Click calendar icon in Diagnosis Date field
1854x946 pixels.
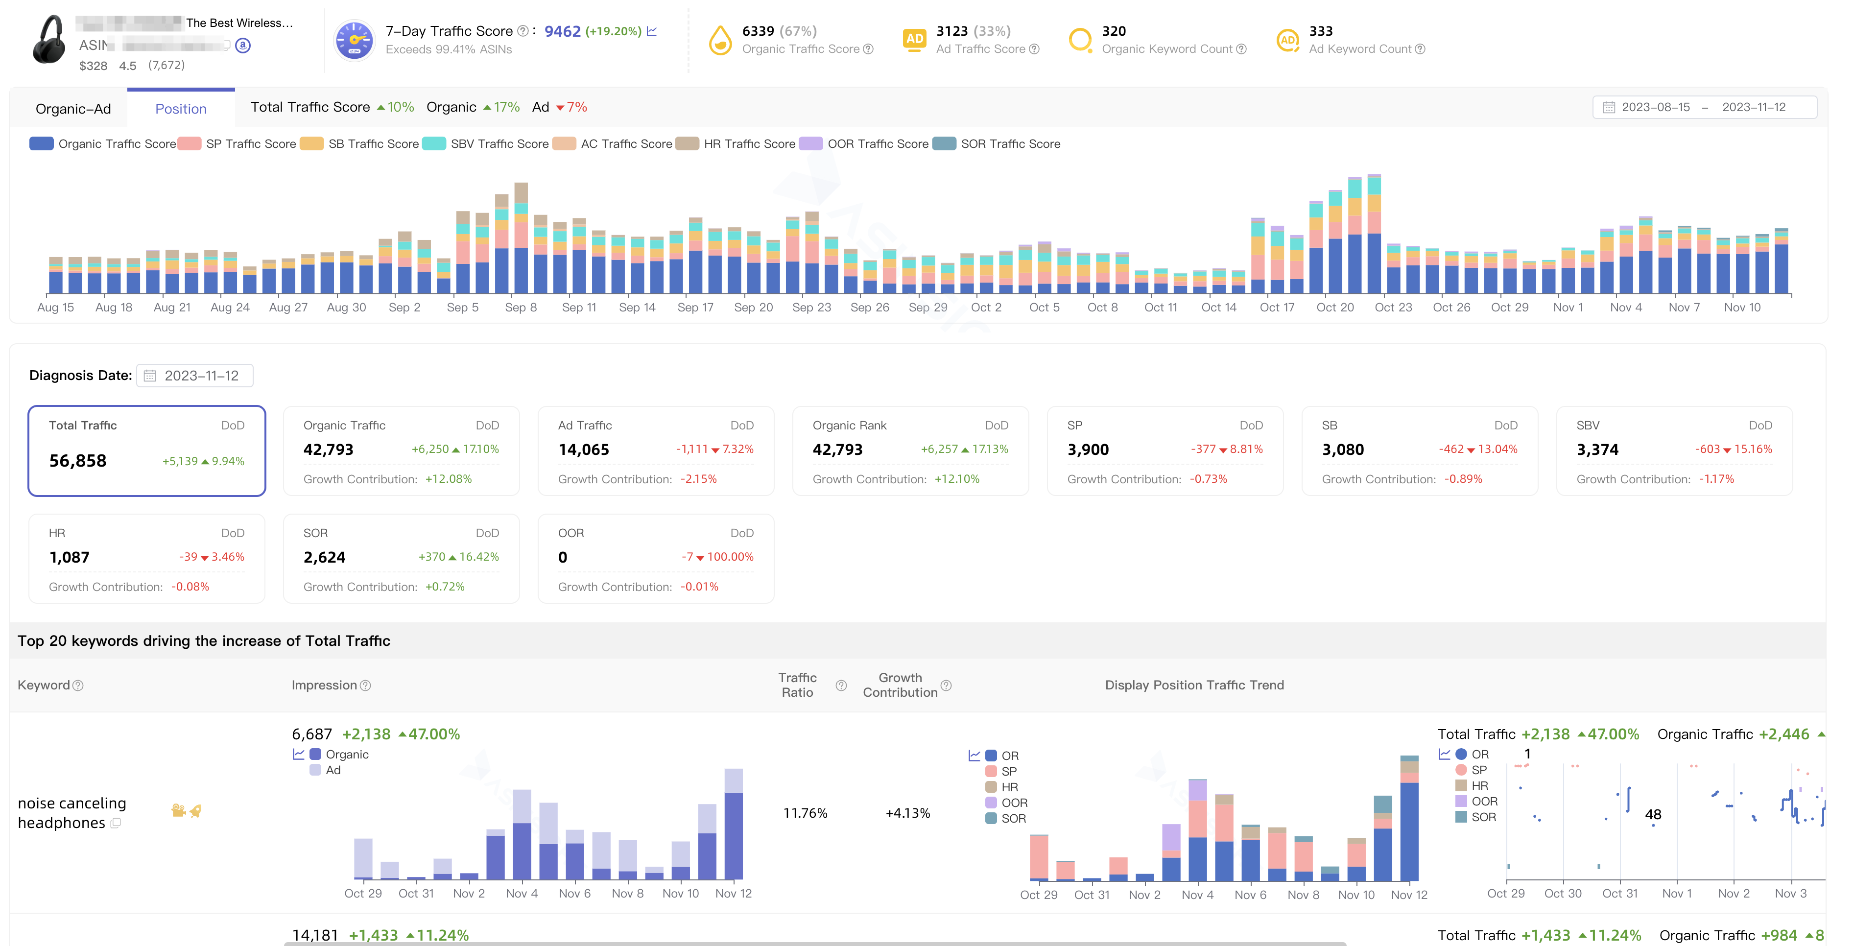pos(150,376)
